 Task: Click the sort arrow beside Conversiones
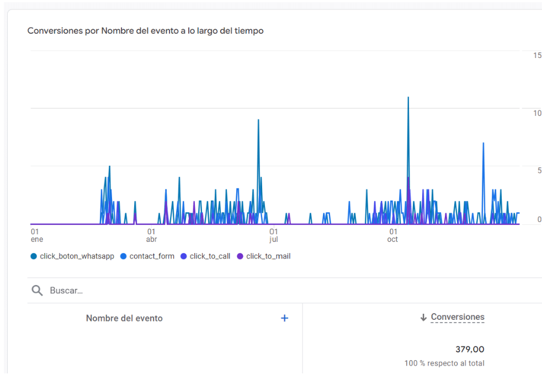pyautogui.click(x=423, y=318)
